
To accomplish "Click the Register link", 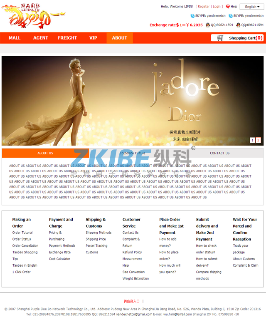I will click(204, 7).
